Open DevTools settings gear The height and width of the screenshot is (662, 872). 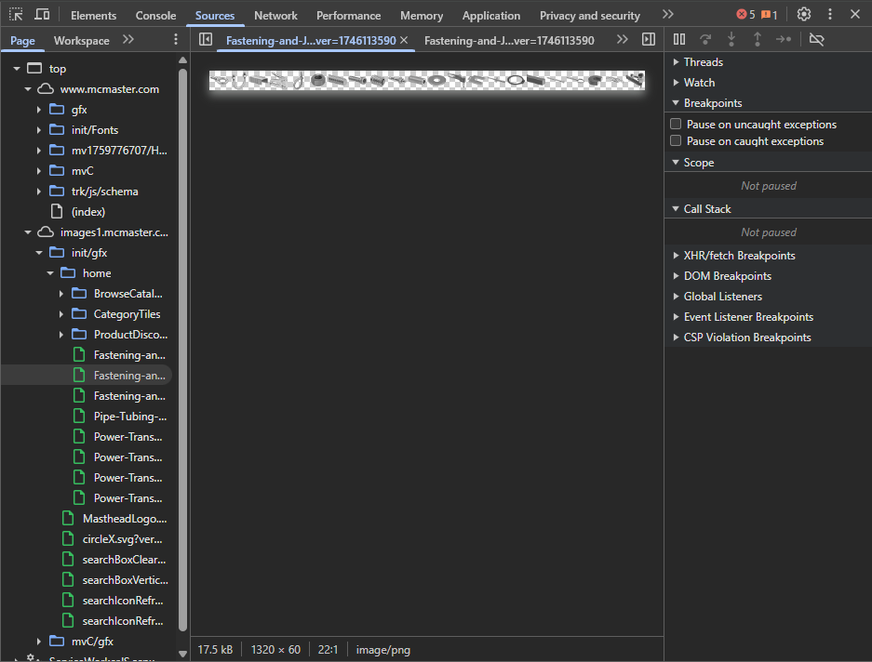[x=804, y=15]
